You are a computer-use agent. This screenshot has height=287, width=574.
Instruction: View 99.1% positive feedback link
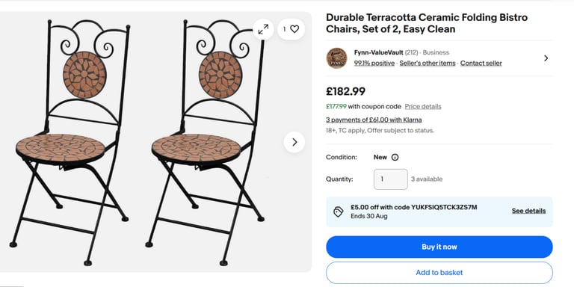[x=374, y=63]
